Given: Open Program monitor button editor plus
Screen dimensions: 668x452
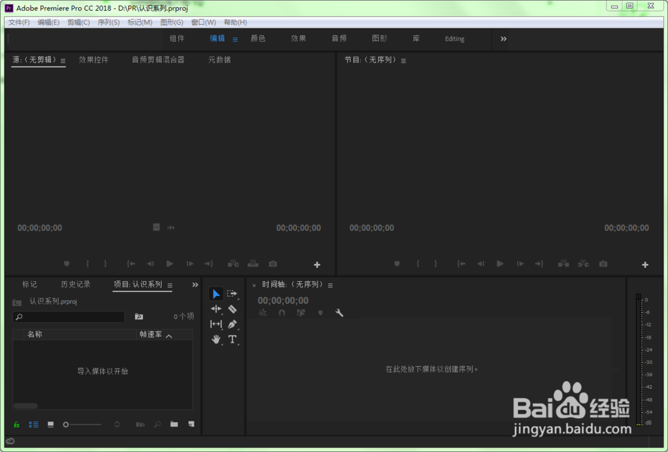Looking at the screenshot, I should (645, 265).
